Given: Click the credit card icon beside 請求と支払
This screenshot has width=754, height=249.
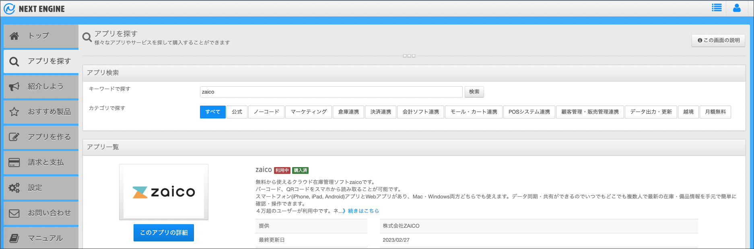Looking at the screenshot, I should (14, 163).
